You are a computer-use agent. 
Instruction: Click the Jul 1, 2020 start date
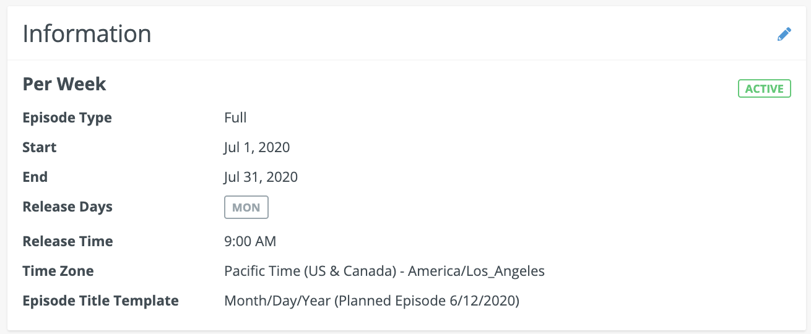[x=257, y=147]
